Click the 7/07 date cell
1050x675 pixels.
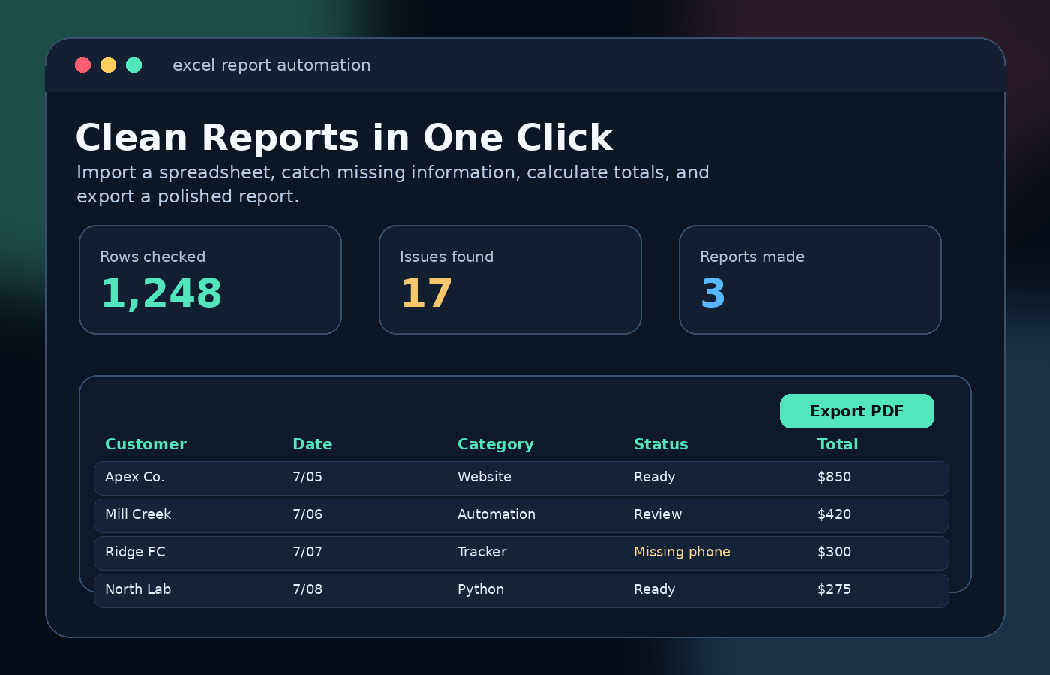307,552
